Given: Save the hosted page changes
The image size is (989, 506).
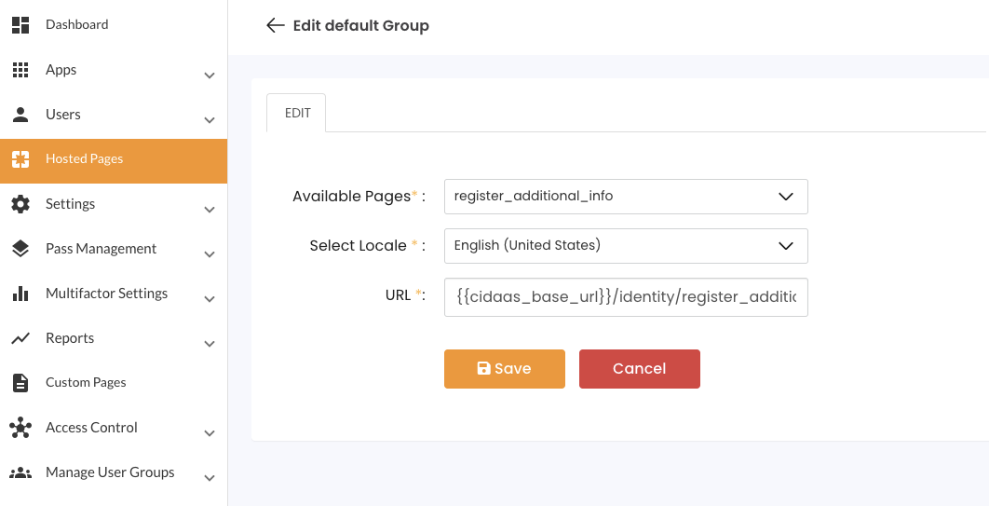Looking at the screenshot, I should click(x=504, y=369).
